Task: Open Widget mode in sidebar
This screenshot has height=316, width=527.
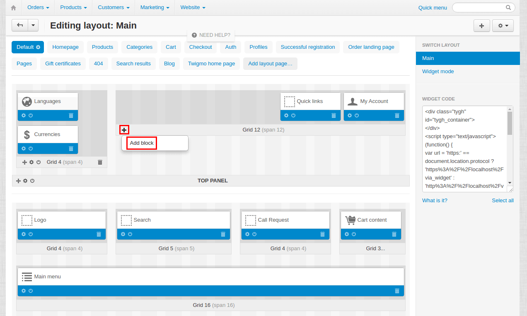Action: [x=438, y=72]
